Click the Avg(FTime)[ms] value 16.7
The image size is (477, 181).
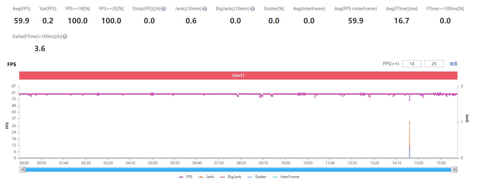point(401,21)
